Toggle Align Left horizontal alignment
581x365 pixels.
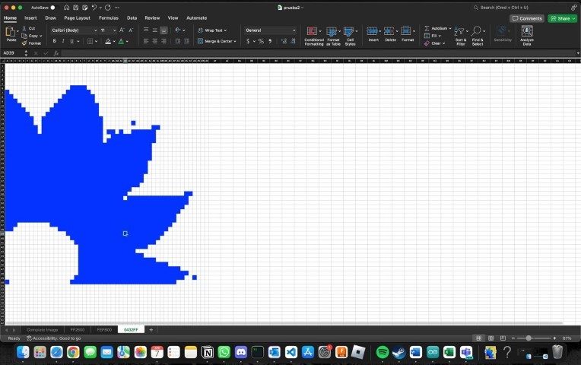pos(146,41)
